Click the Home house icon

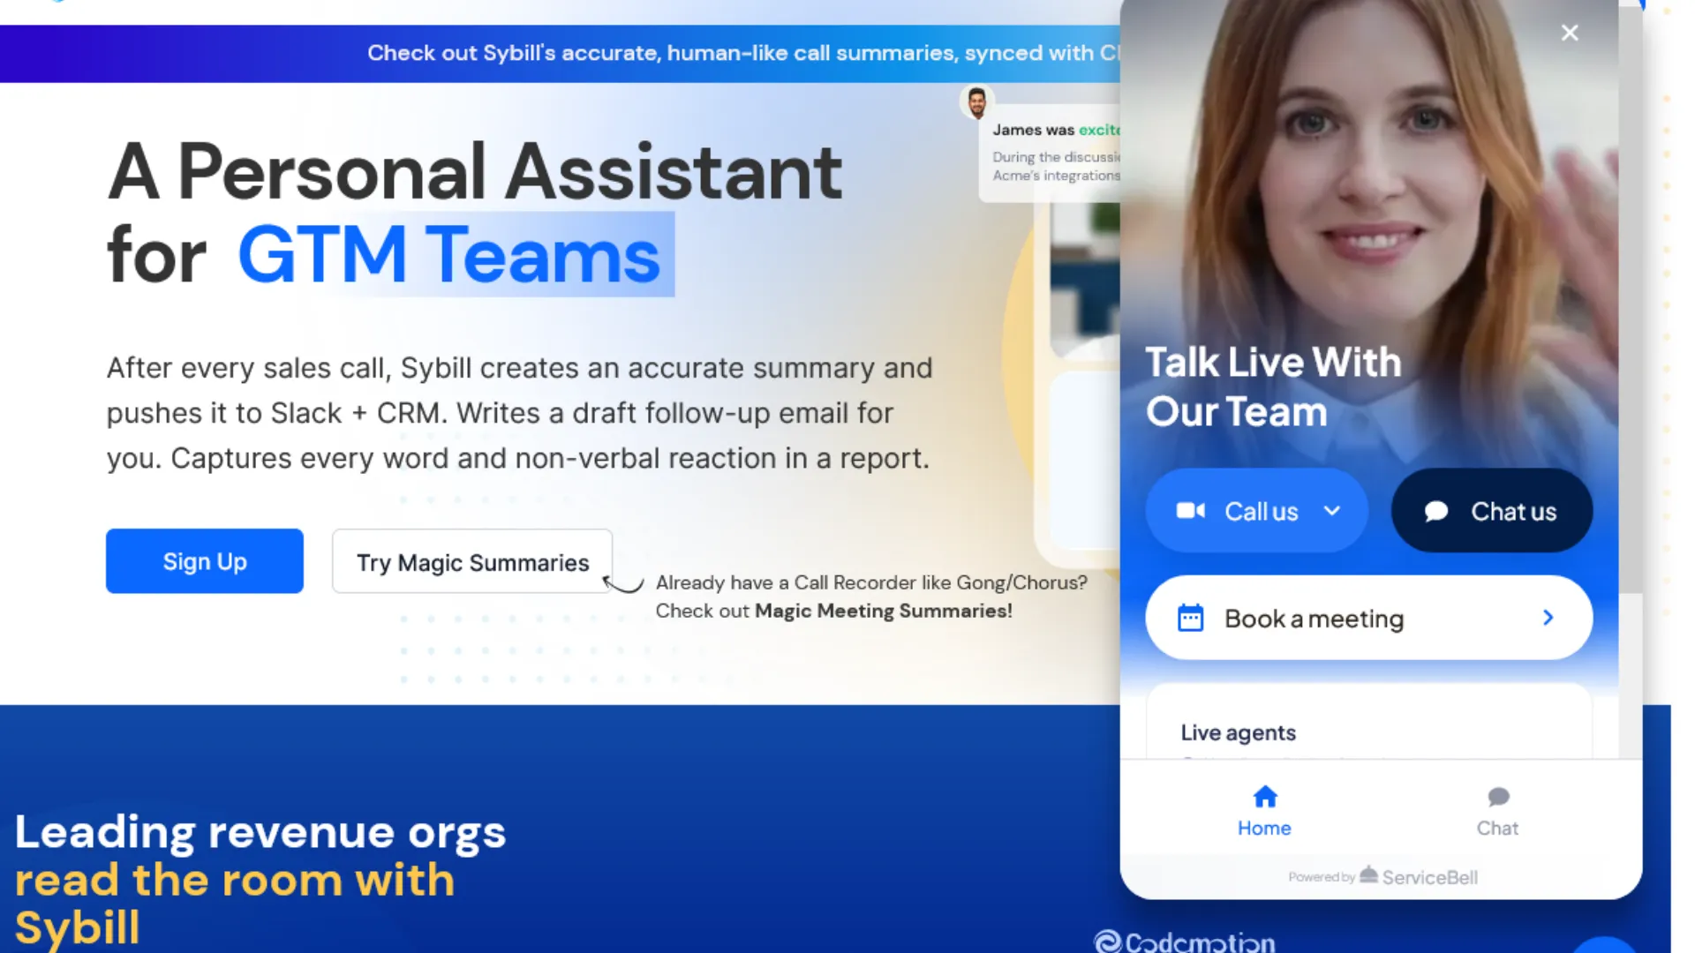(1264, 797)
